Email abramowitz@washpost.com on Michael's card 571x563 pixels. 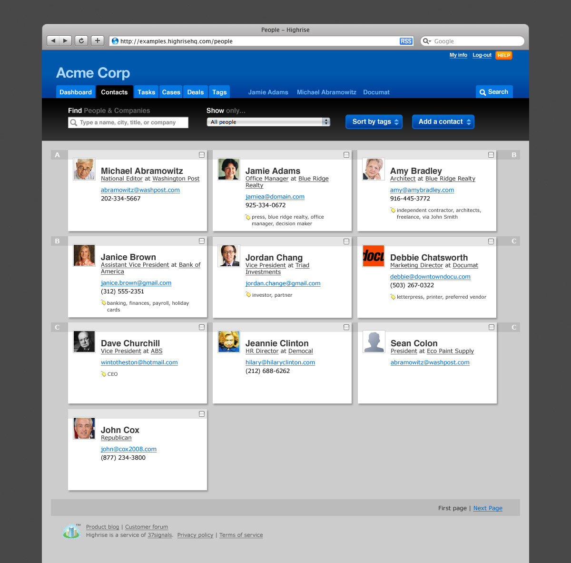pyautogui.click(x=140, y=190)
